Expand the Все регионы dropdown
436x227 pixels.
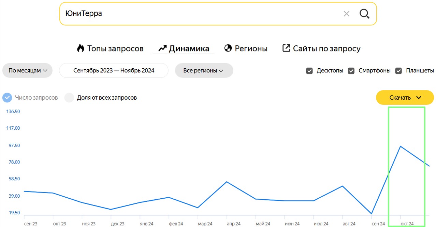[x=204, y=71]
